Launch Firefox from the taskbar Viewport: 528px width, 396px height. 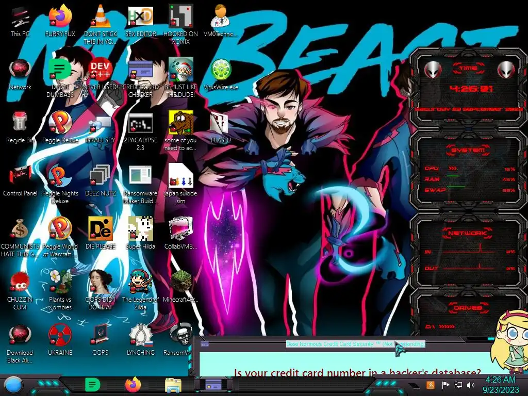[x=133, y=385]
